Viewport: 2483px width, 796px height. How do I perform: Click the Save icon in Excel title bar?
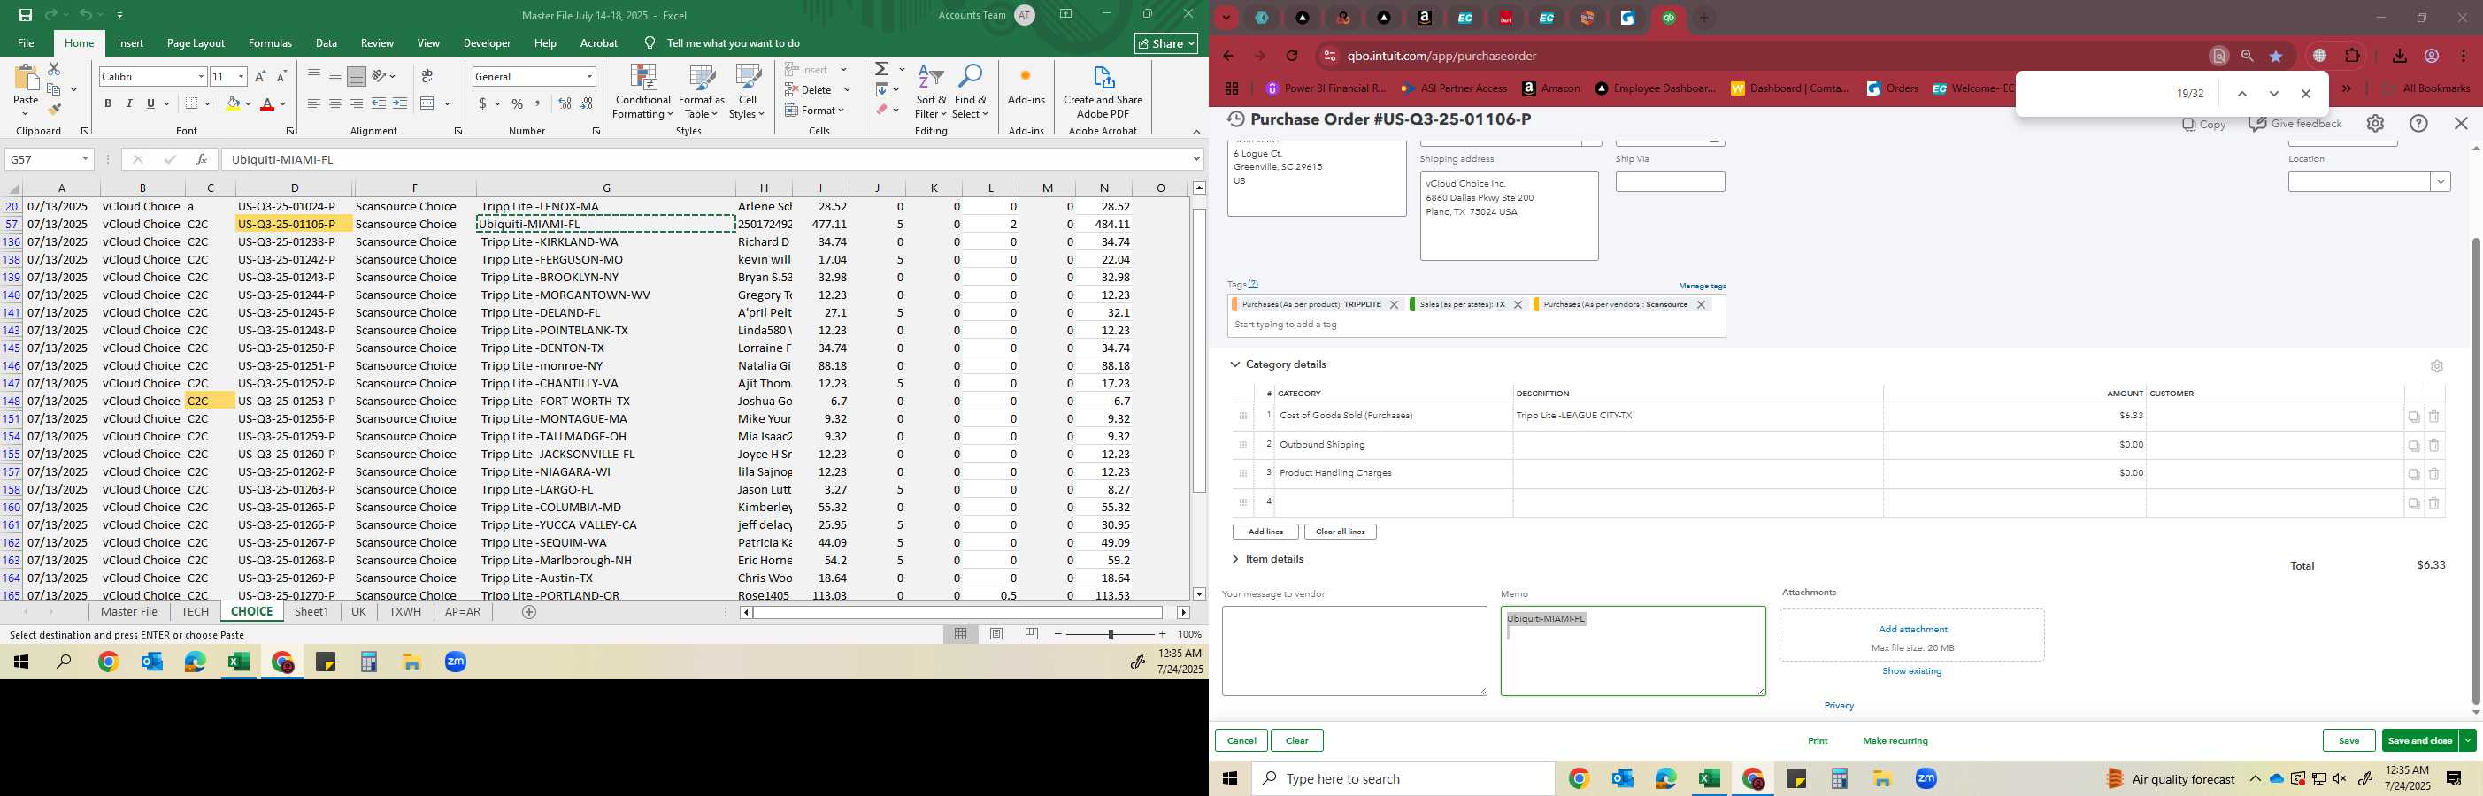26,15
